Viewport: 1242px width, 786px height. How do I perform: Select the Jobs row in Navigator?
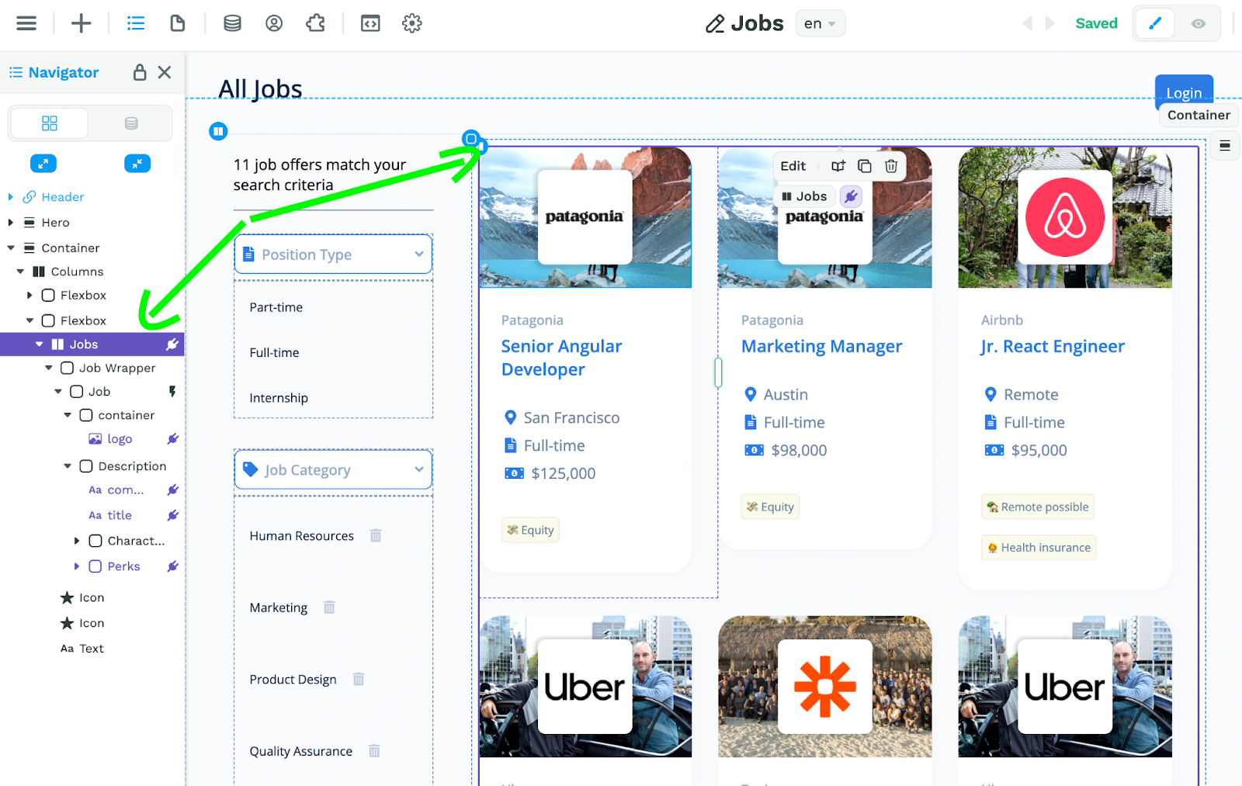click(x=92, y=345)
